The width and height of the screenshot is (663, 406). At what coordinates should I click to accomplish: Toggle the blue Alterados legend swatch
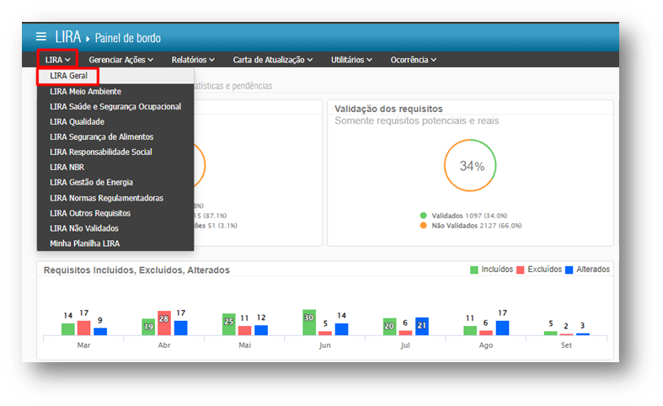(x=569, y=270)
